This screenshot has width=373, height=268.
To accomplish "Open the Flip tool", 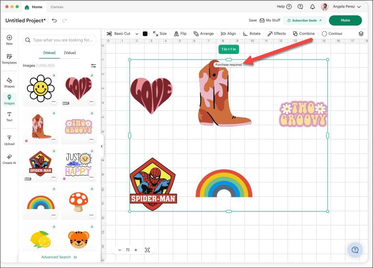I will pos(180,34).
